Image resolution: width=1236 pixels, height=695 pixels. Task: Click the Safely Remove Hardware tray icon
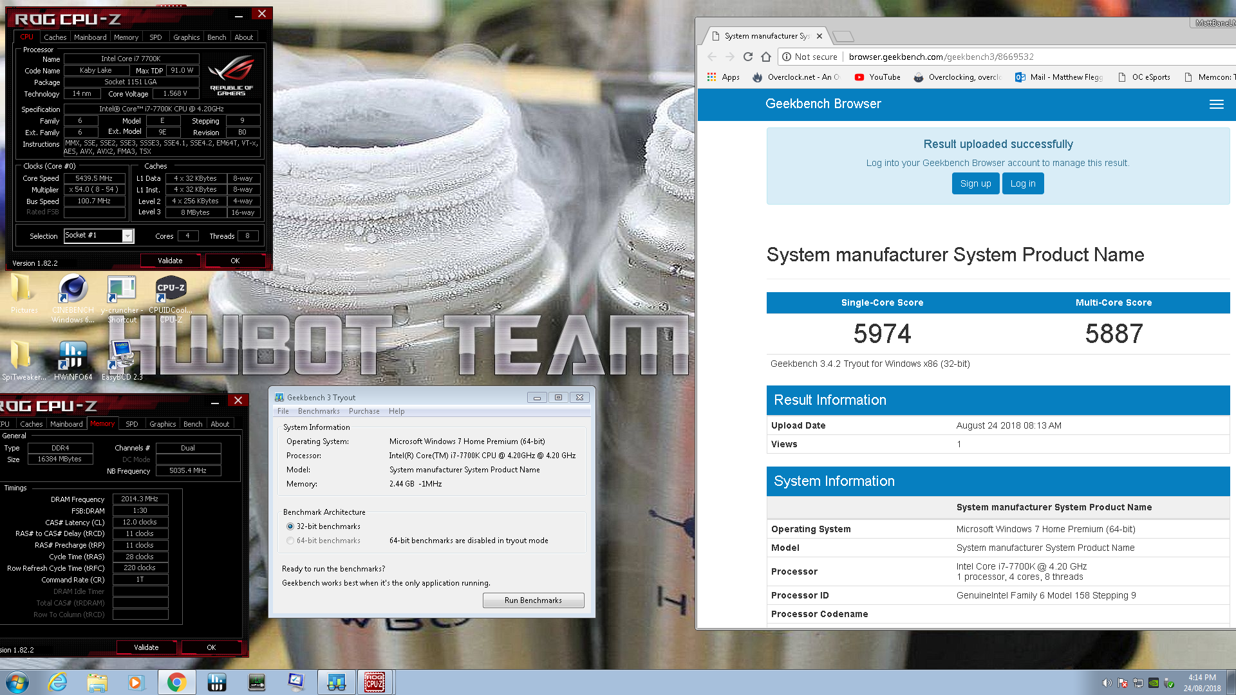click(1169, 683)
